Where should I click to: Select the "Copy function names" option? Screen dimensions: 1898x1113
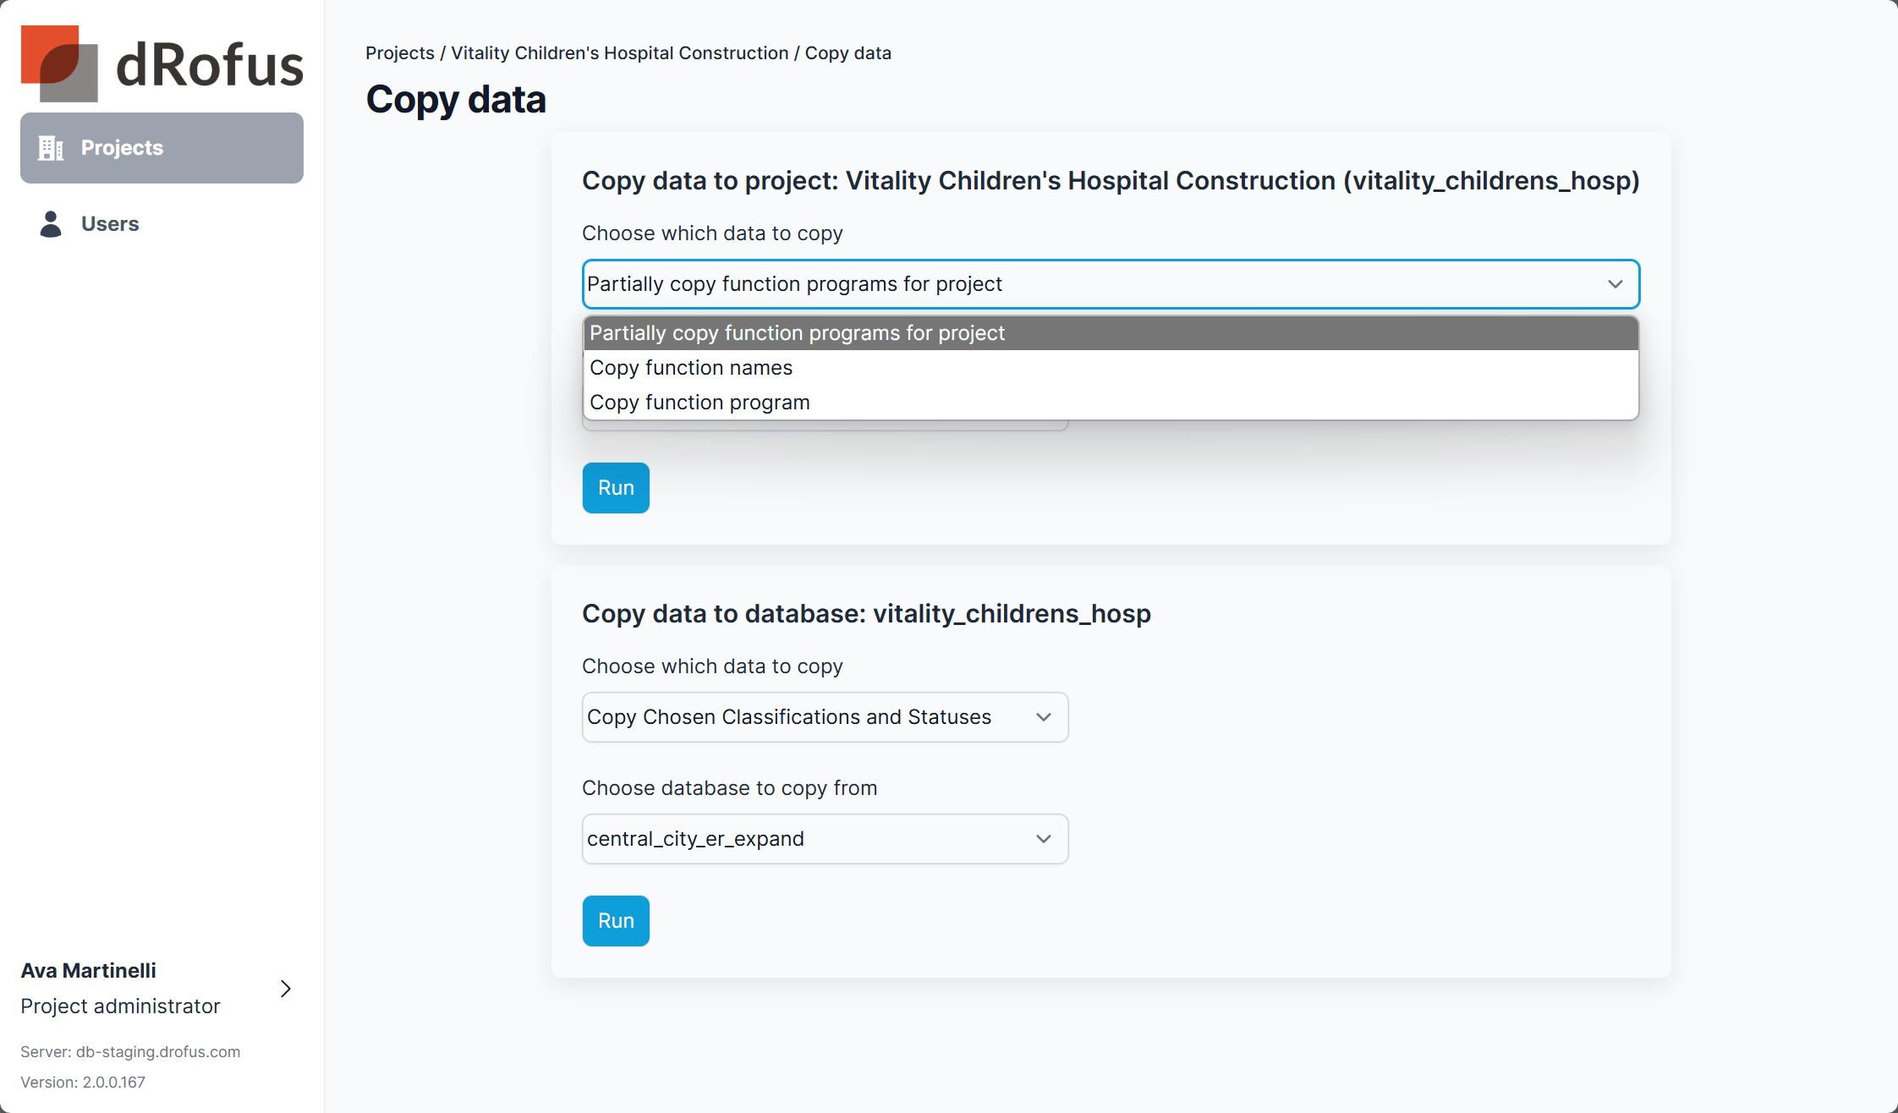691,368
